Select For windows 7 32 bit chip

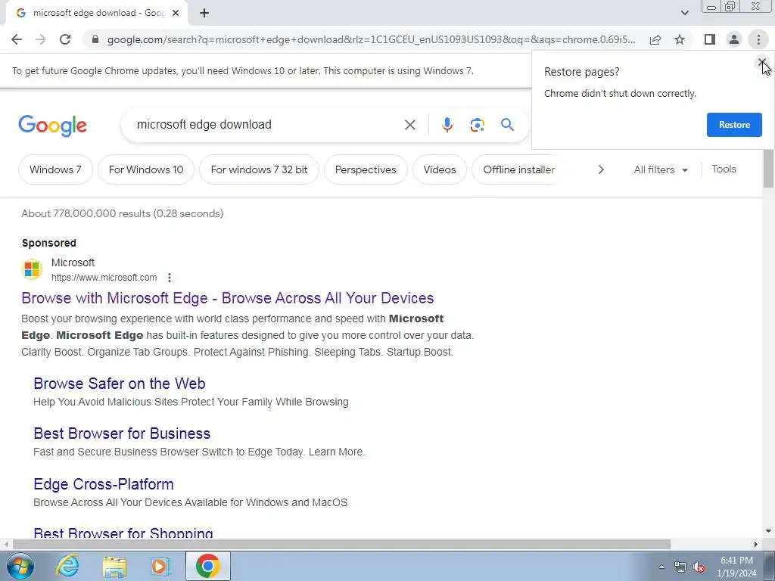click(x=259, y=169)
